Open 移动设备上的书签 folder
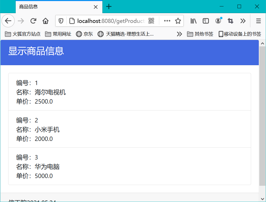The image size is (266, 202). pos(240,34)
